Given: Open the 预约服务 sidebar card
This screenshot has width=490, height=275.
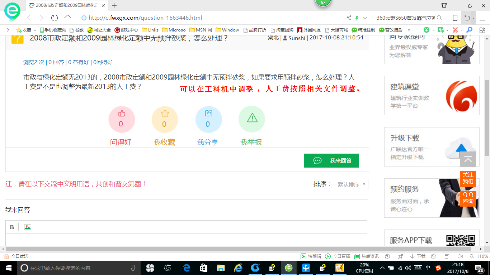Looking at the screenshot, I should tap(432, 198).
